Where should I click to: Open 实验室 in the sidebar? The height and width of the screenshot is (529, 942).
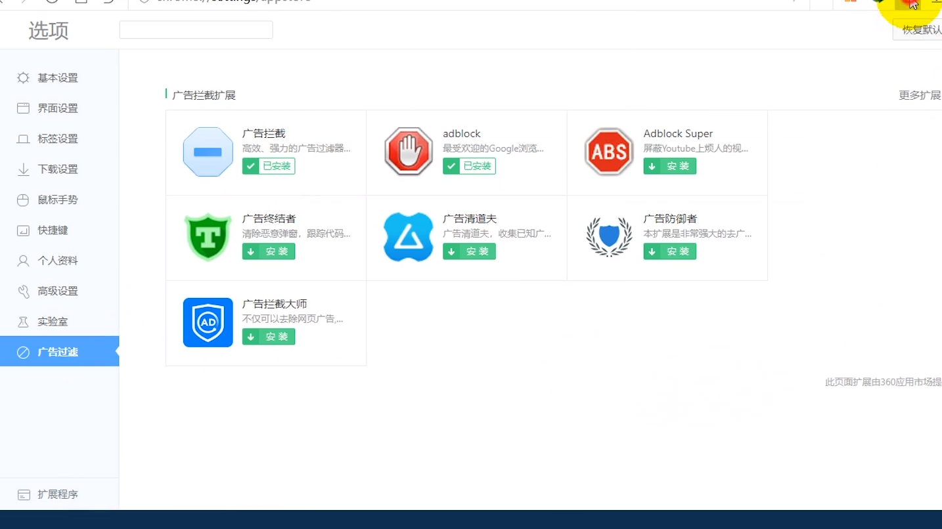point(59,322)
